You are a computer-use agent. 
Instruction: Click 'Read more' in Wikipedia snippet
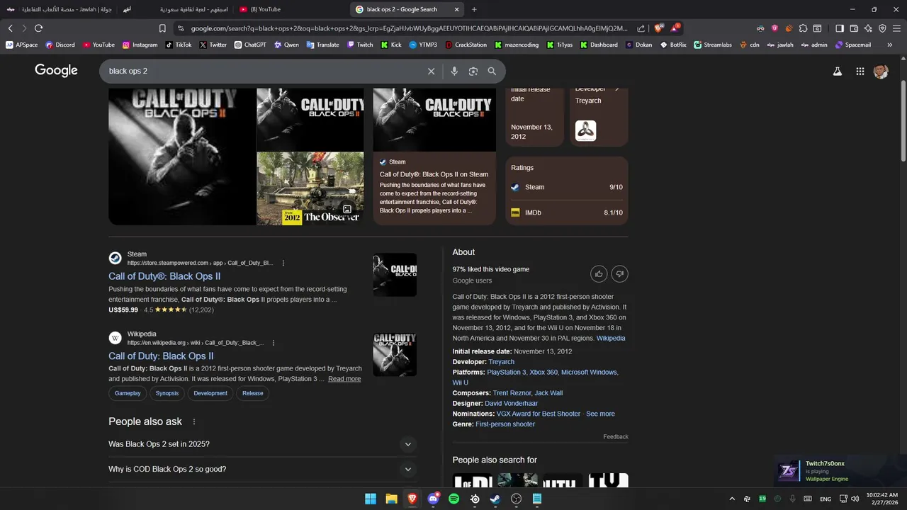tap(344, 379)
